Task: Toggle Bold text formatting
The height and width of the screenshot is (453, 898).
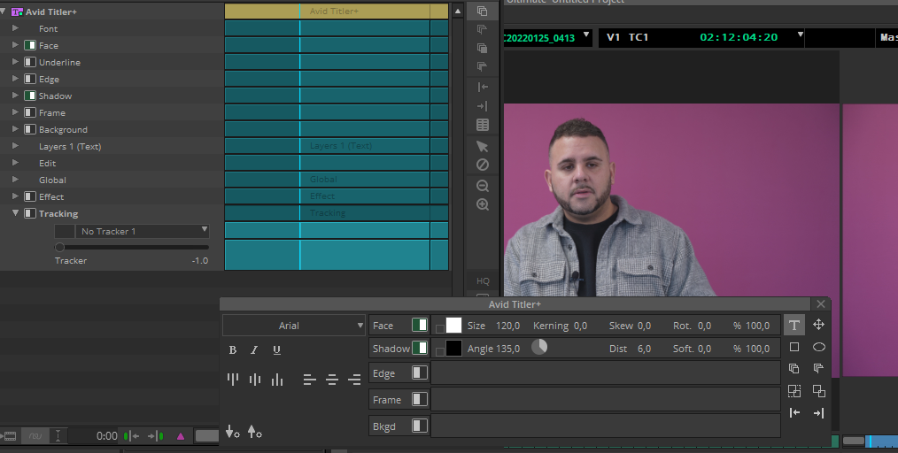Action: click(x=233, y=350)
